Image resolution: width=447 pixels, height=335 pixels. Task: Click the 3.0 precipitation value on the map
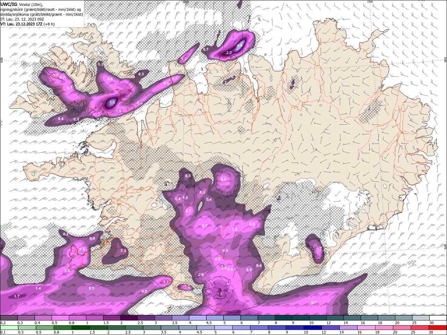coord(229,53)
